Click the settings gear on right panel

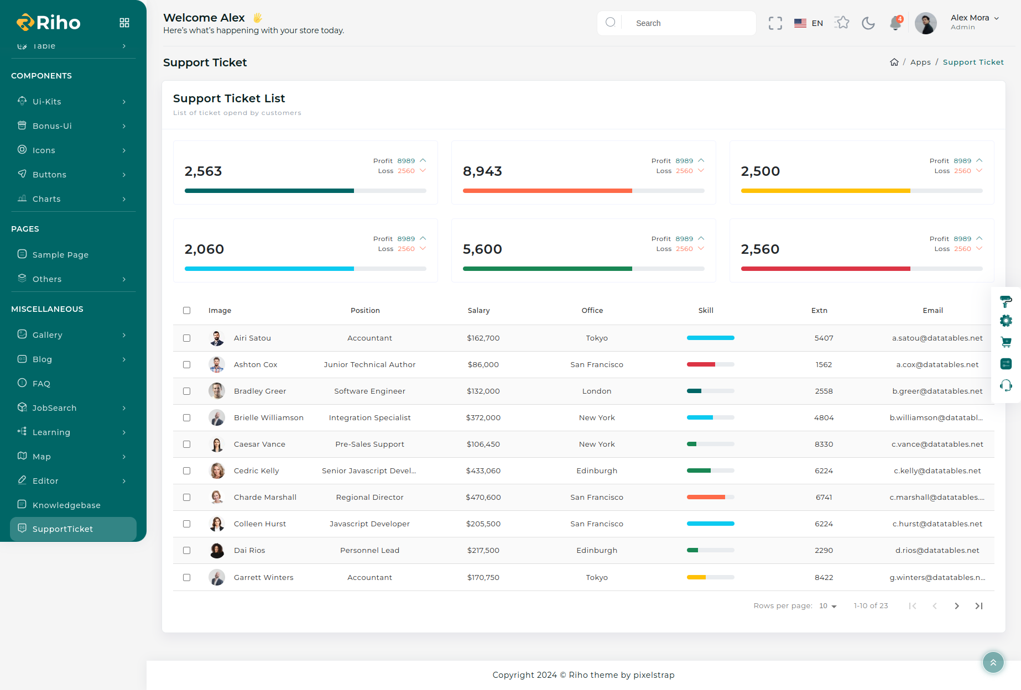click(x=1006, y=321)
